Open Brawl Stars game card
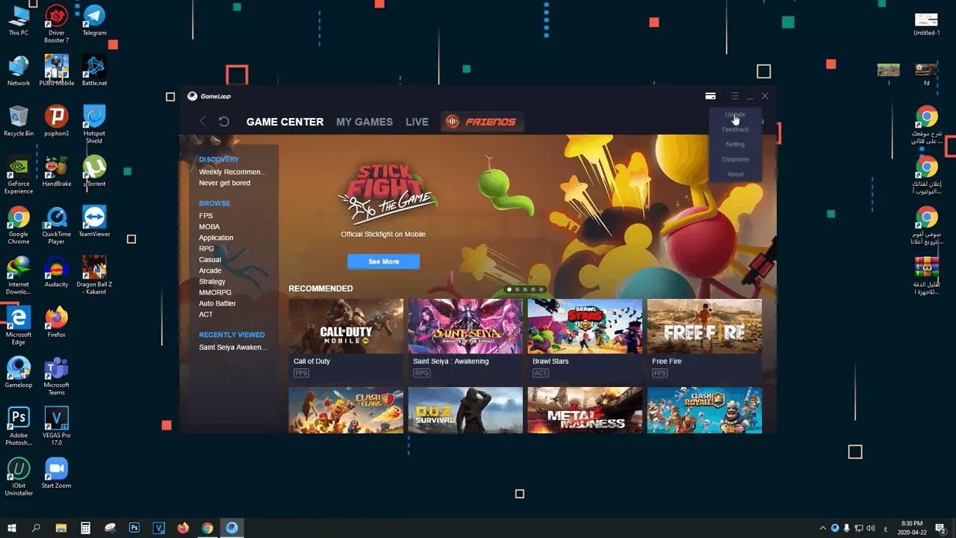Screen dimensions: 956x538 point(585,340)
